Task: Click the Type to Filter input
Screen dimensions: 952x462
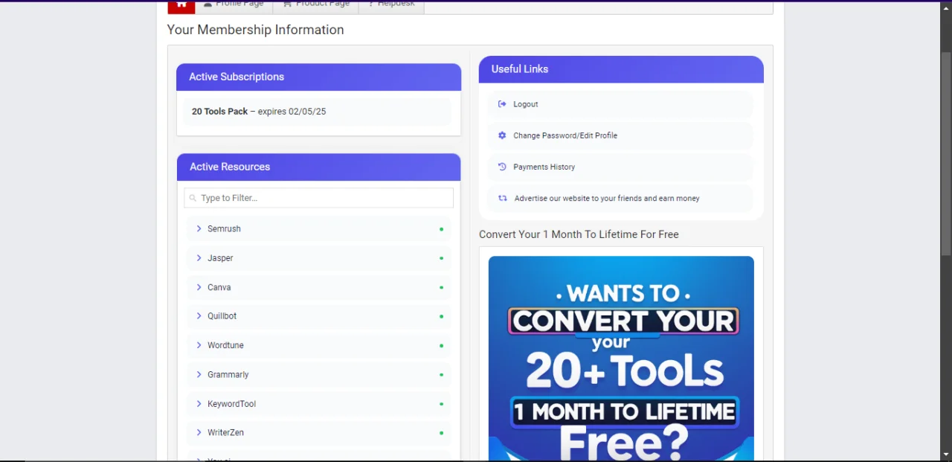Action: [318, 198]
